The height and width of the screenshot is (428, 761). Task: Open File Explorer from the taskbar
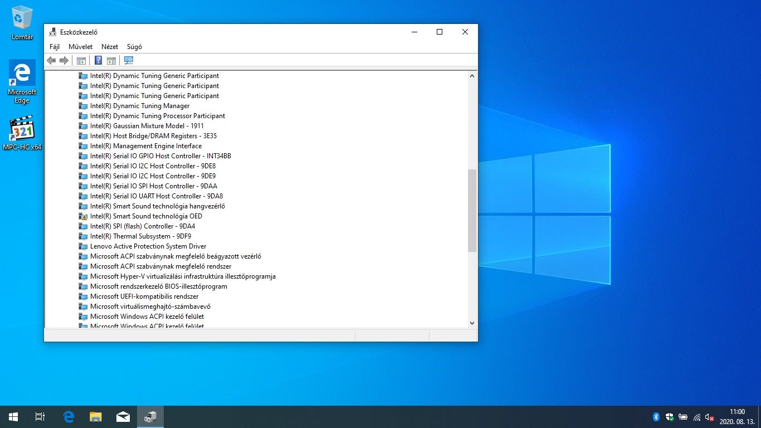96,417
